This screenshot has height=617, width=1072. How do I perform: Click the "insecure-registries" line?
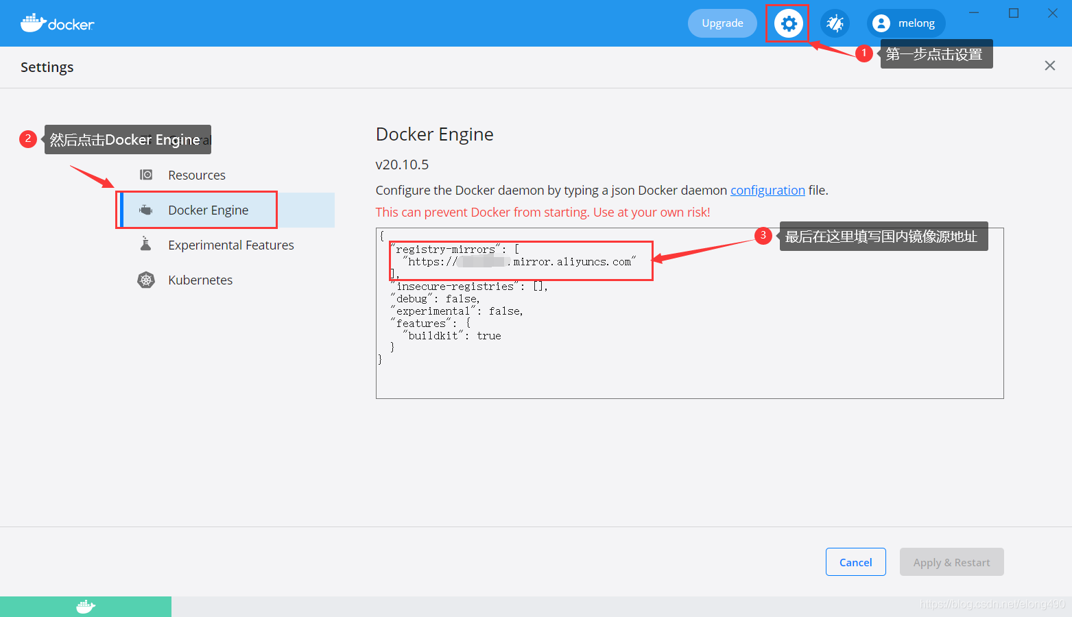[469, 287]
